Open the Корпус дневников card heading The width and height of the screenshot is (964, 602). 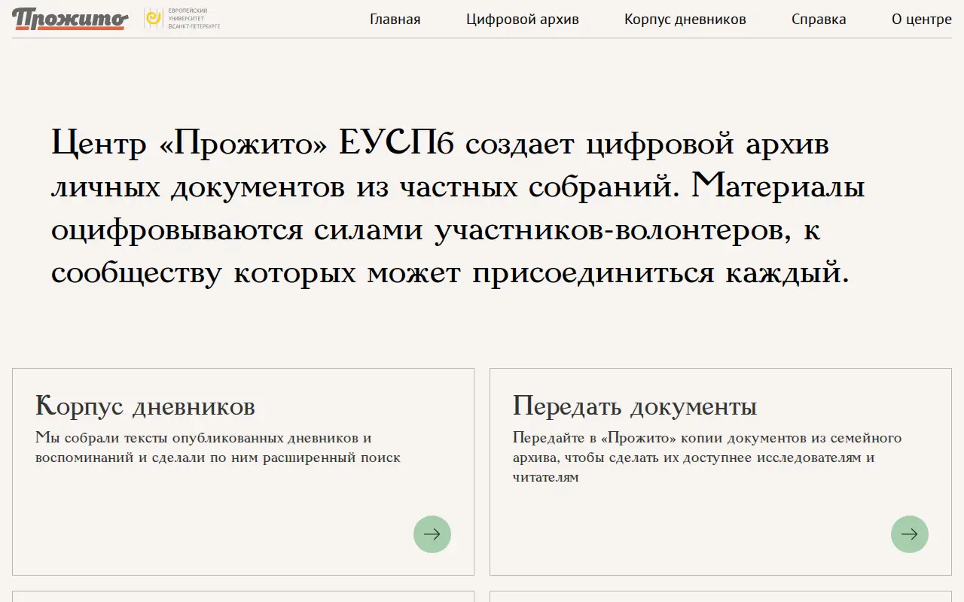[145, 406]
